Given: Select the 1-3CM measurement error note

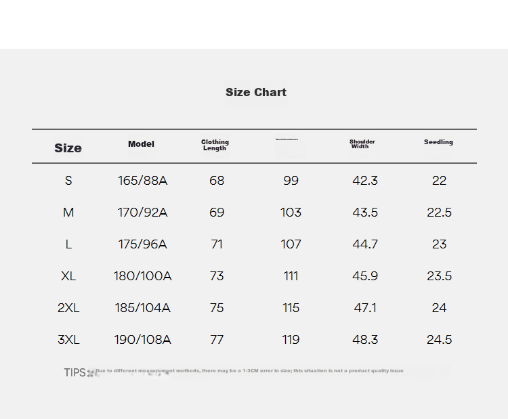Looking at the screenshot, I should point(249,371).
